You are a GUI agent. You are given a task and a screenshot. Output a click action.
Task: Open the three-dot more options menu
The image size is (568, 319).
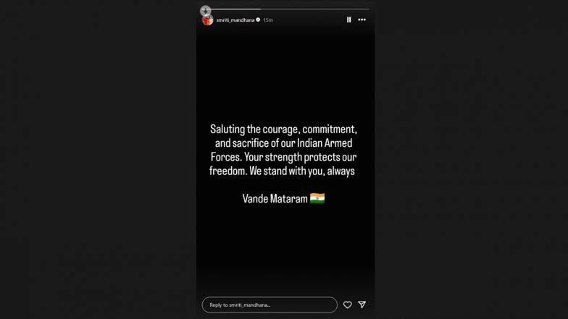(x=362, y=20)
